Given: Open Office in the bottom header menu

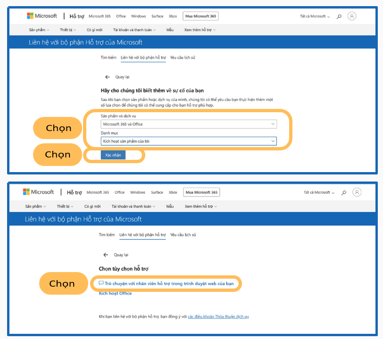Looking at the screenshot, I should click(x=120, y=192).
